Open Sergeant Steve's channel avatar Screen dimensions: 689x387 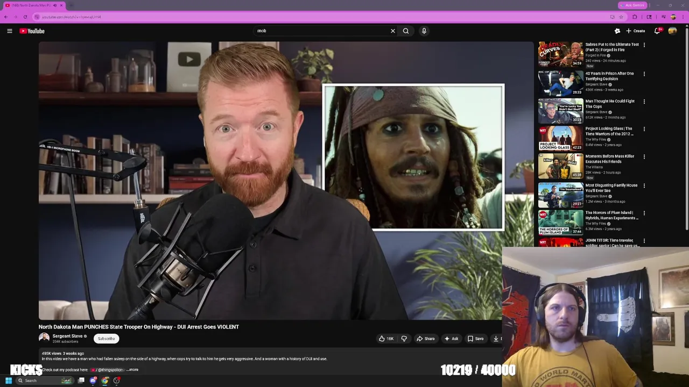pos(44,338)
